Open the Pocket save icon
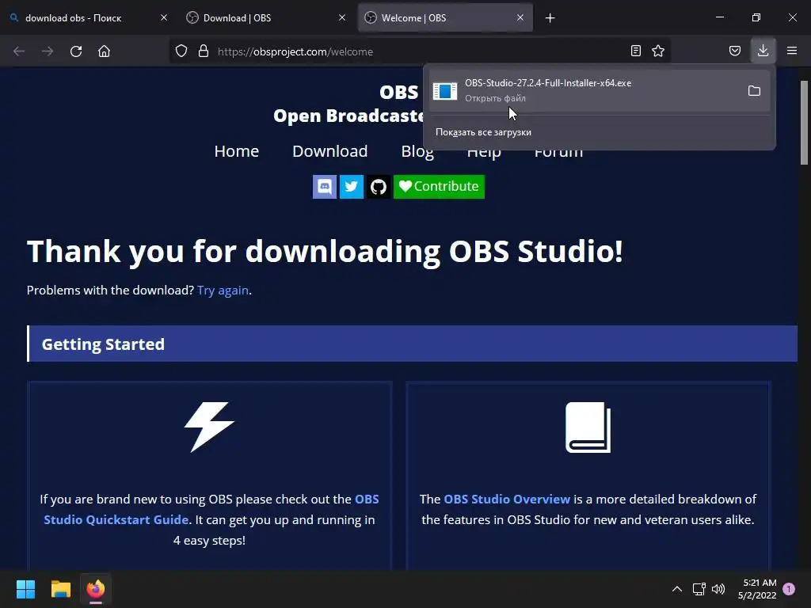The width and height of the screenshot is (811, 608). coord(734,51)
